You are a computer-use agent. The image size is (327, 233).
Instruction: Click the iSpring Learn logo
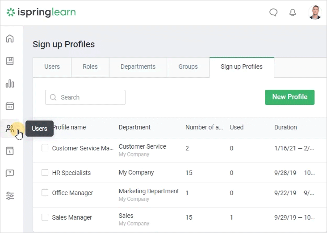pyautogui.click(x=41, y=12)
